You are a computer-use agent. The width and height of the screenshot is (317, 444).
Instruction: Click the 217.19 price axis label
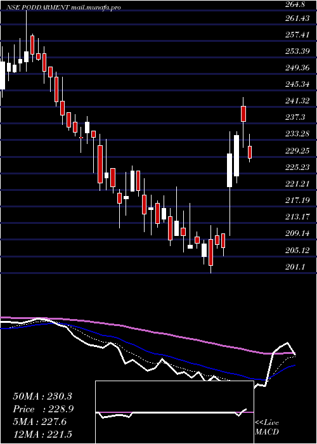coord(299,201)
